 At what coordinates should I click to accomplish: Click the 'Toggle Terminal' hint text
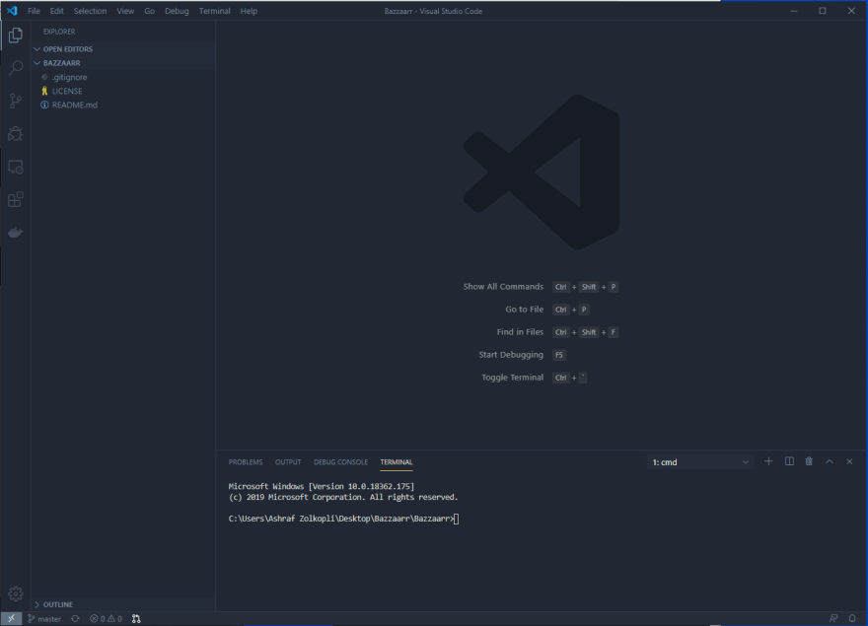tap(512, 378)
